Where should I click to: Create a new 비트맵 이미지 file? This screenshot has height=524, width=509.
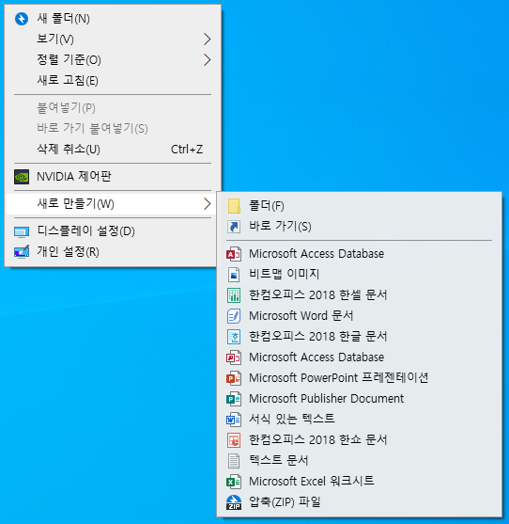pos(360,275)
